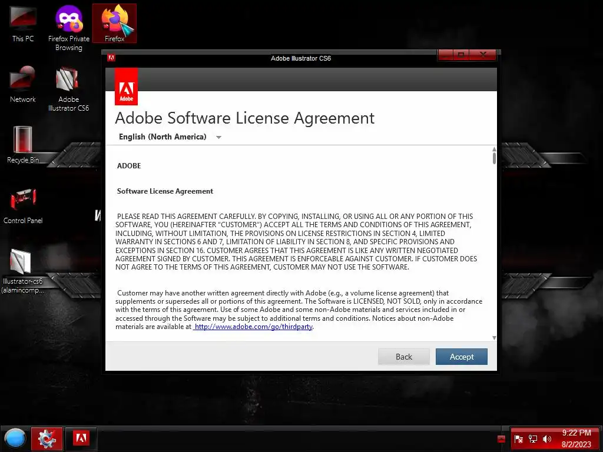Image resolution: width=603 pixels, height=452 pixels.
Task: Close the Adobe Illustrator CS6 installer window
Action: [483, 55]
